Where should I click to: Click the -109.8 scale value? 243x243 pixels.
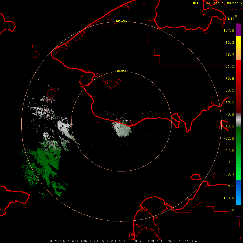coord(228,198)
